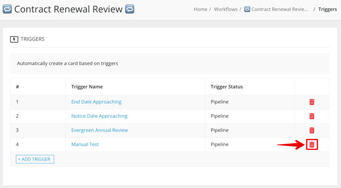Click the TRIGGERS section heading

click(x=33, y=39)
